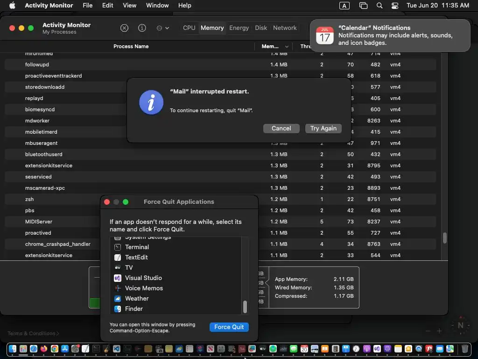The height and width of the screenshot is (359, 478).
Task: Toggle sort order on the Mem... column
Action: (274, 46)
